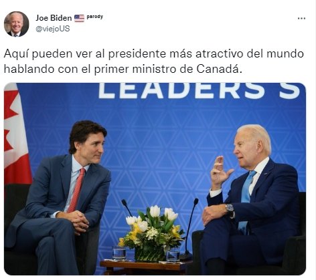Open the @viejoUS handle link
This screenshot has height=280, width=316.
(53, 29)
